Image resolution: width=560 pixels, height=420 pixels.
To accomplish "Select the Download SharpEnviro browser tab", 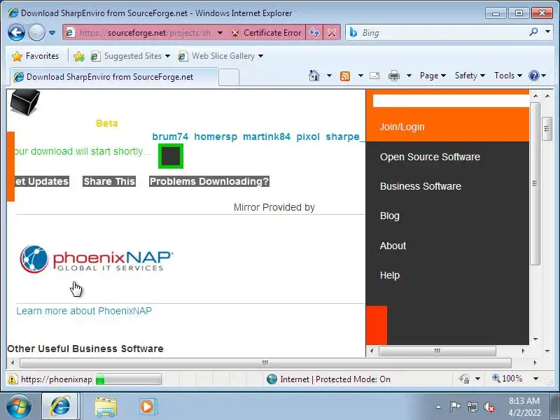I will 113,77.
